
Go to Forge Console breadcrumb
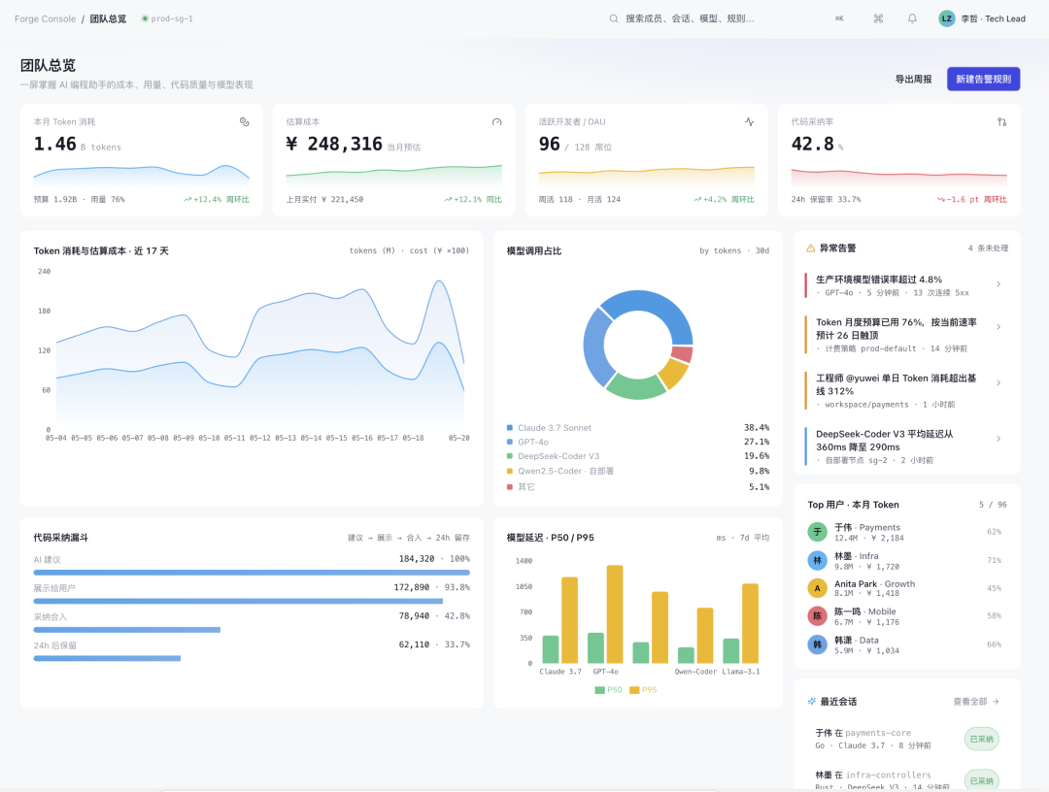[45, 18]
